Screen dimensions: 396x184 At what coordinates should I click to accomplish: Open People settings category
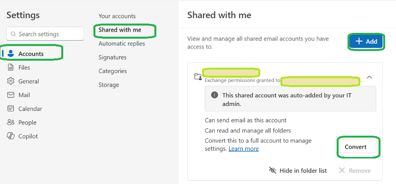click(x=27, y=123)
